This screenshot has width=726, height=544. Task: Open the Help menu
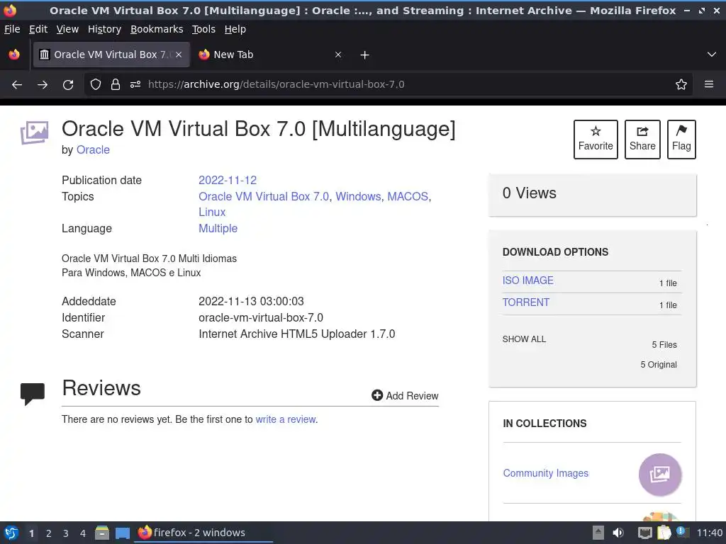coord(235,29)
